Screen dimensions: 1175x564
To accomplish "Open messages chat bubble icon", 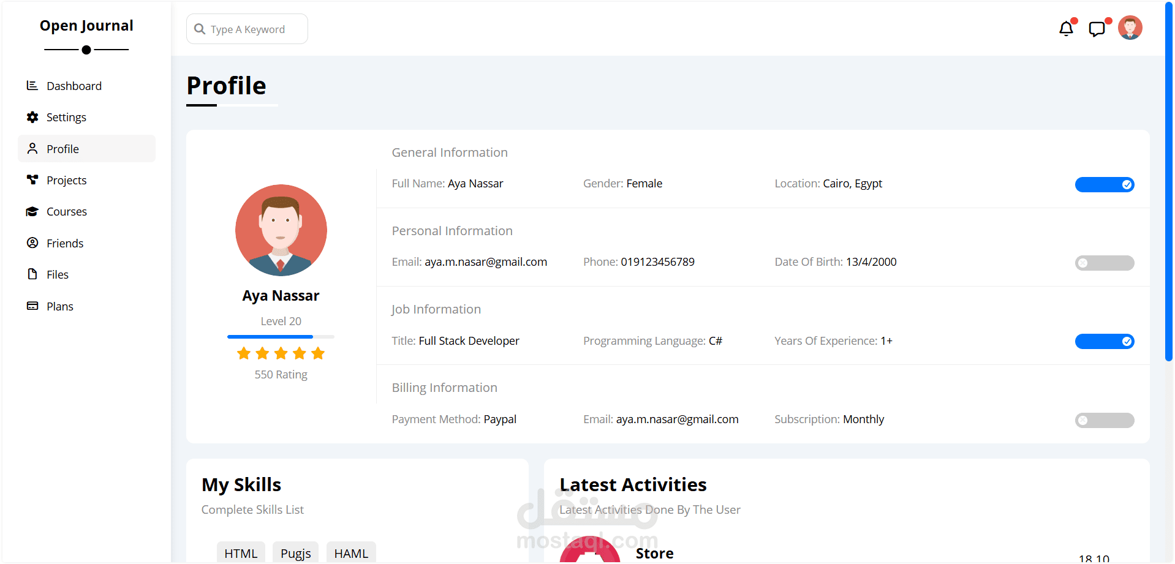I will 1097,29.
